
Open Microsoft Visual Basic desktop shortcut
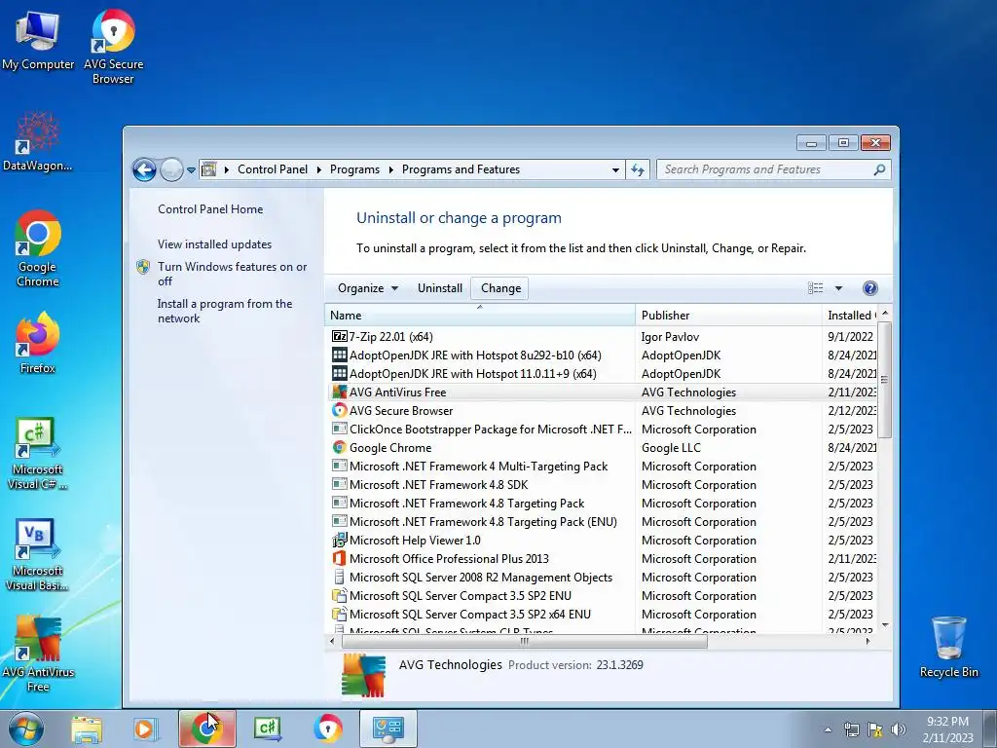pyautogui.click(x=38, y=555)
